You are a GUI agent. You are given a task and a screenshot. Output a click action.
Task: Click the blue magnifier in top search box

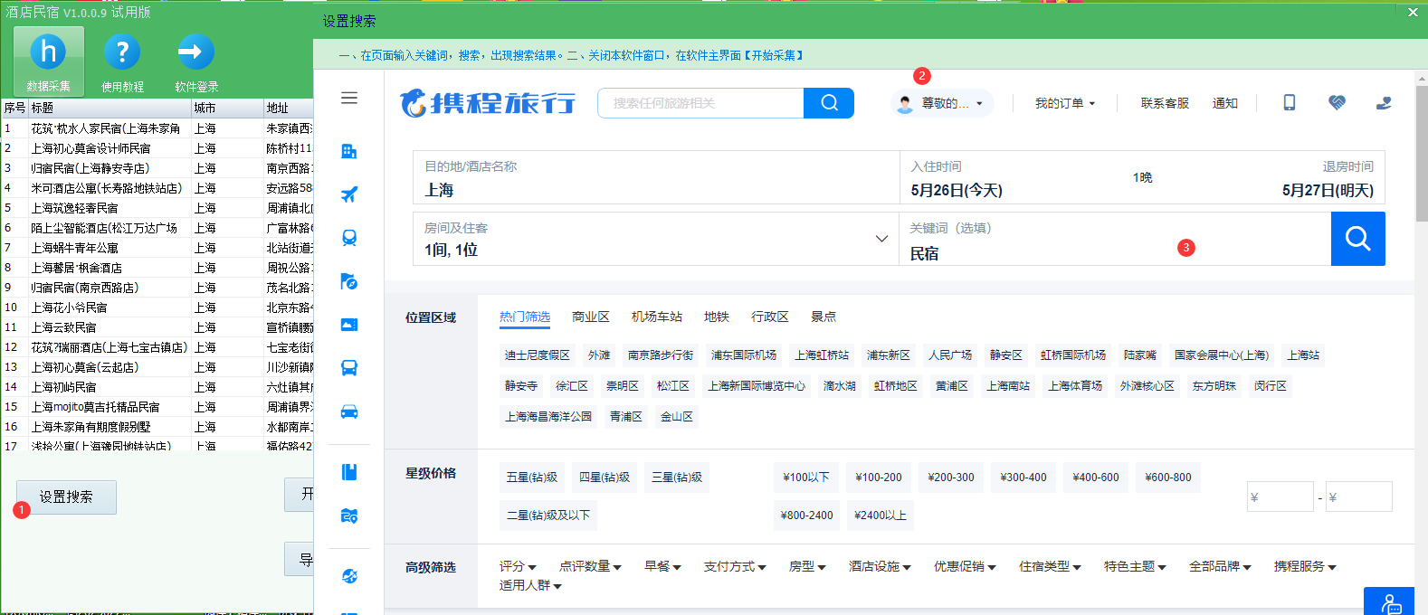click(829, 103)
